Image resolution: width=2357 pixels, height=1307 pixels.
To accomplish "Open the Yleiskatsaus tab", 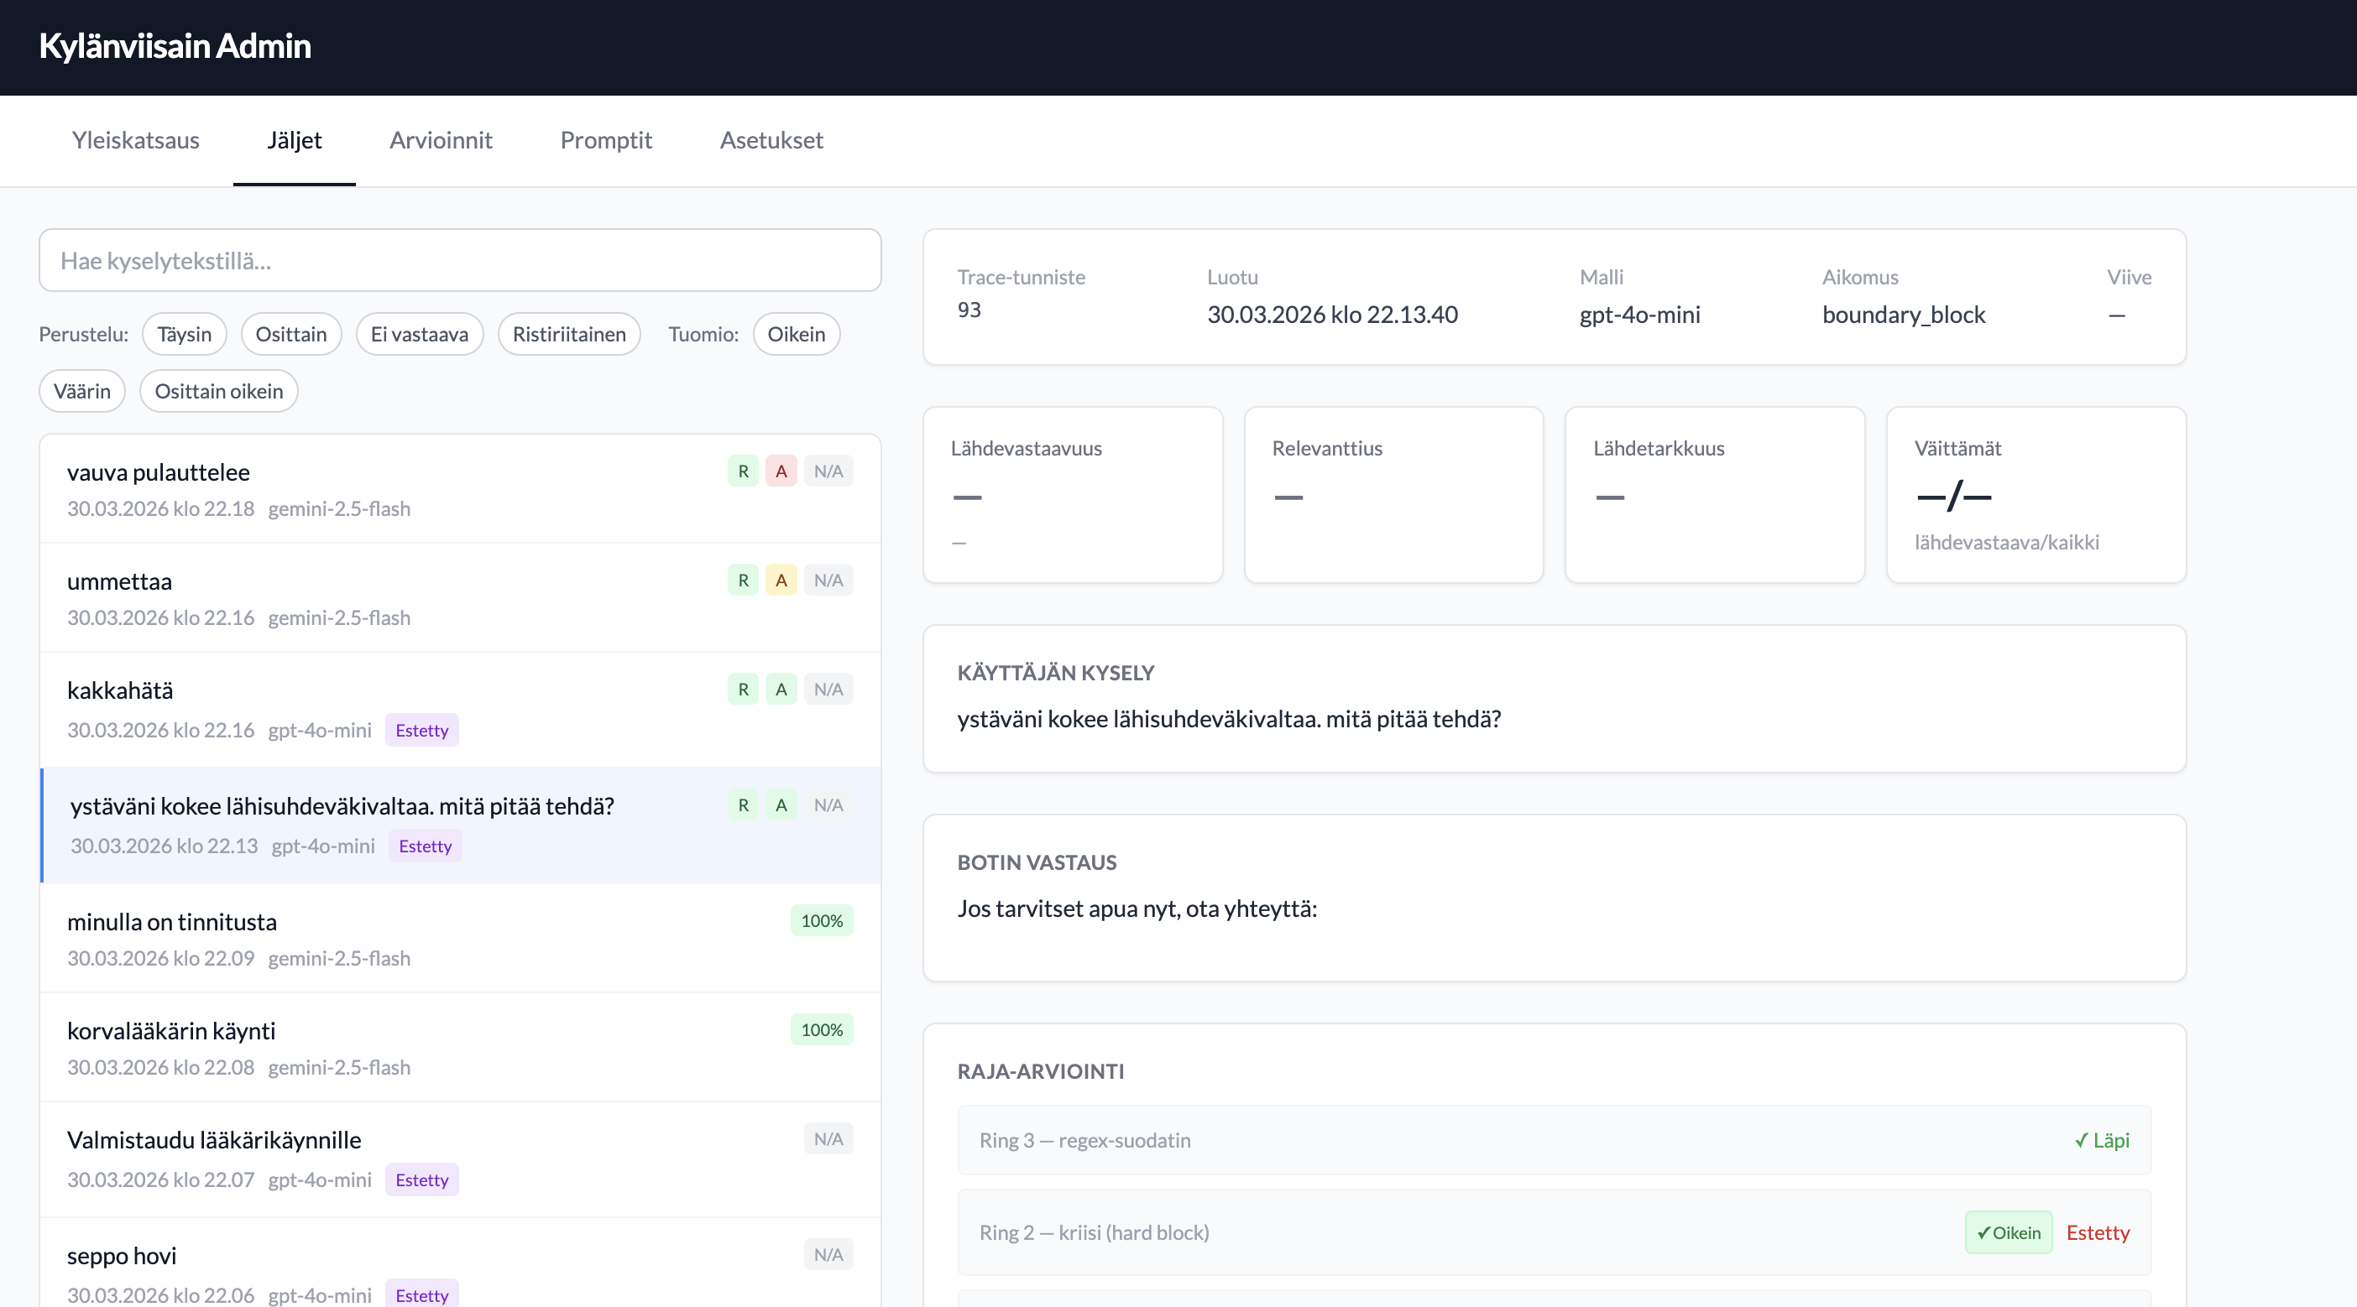I will click(135, 140).
